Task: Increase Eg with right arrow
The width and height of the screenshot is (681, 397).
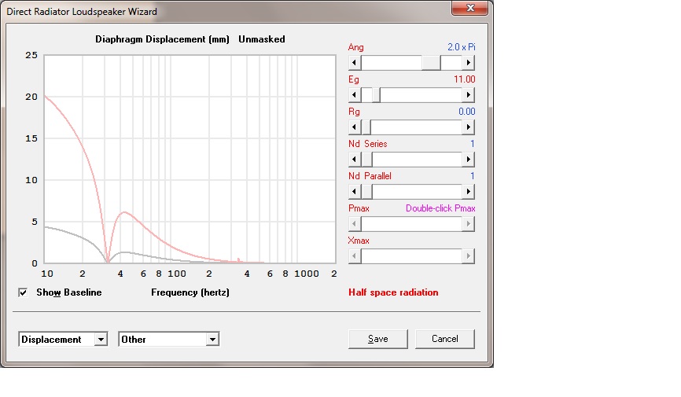Action: (468, 94)
